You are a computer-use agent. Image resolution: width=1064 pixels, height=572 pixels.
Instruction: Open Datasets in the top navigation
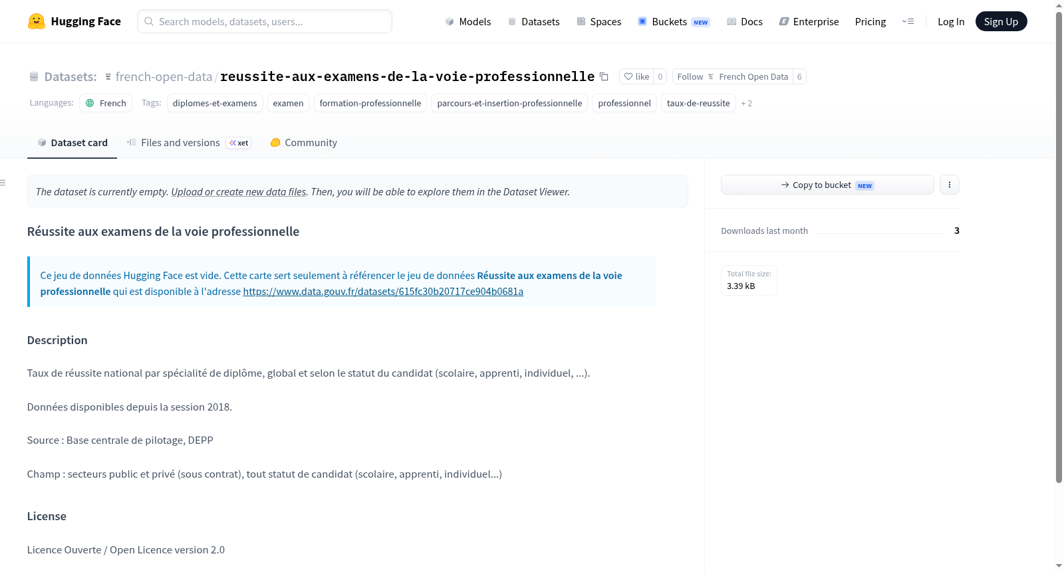click(533, 21)
